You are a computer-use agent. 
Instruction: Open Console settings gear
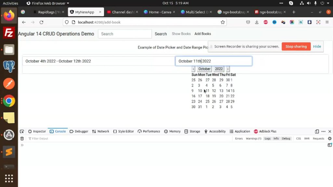click(330, 138)
